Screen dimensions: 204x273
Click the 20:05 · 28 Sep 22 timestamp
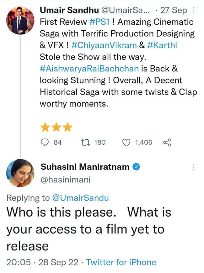(42, 262)
